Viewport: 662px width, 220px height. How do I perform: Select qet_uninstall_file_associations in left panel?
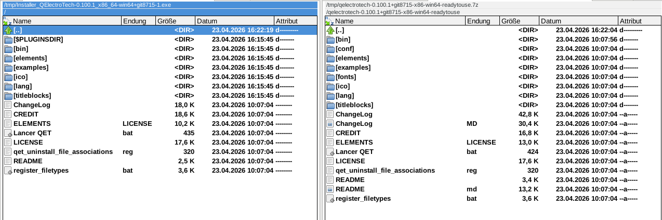63,152
